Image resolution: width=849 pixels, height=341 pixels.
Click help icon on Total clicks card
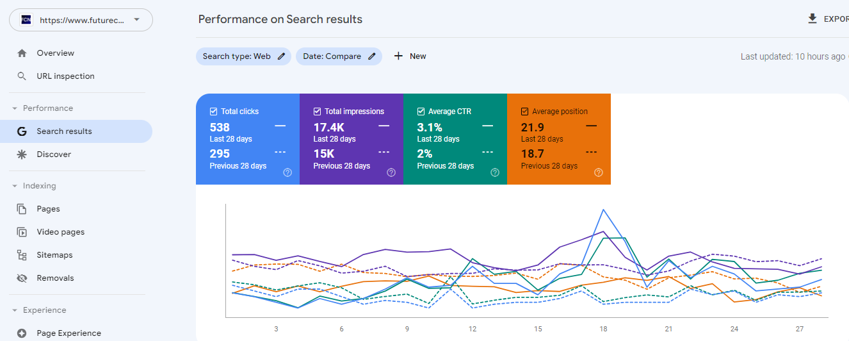(287, 172)
